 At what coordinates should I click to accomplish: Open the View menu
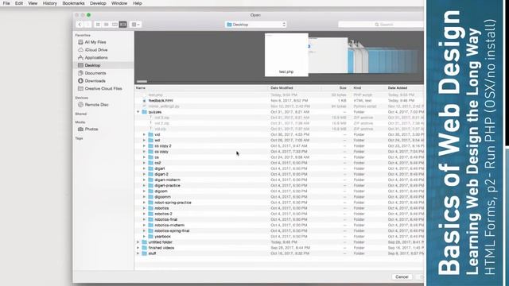click(x=33, y=3)
